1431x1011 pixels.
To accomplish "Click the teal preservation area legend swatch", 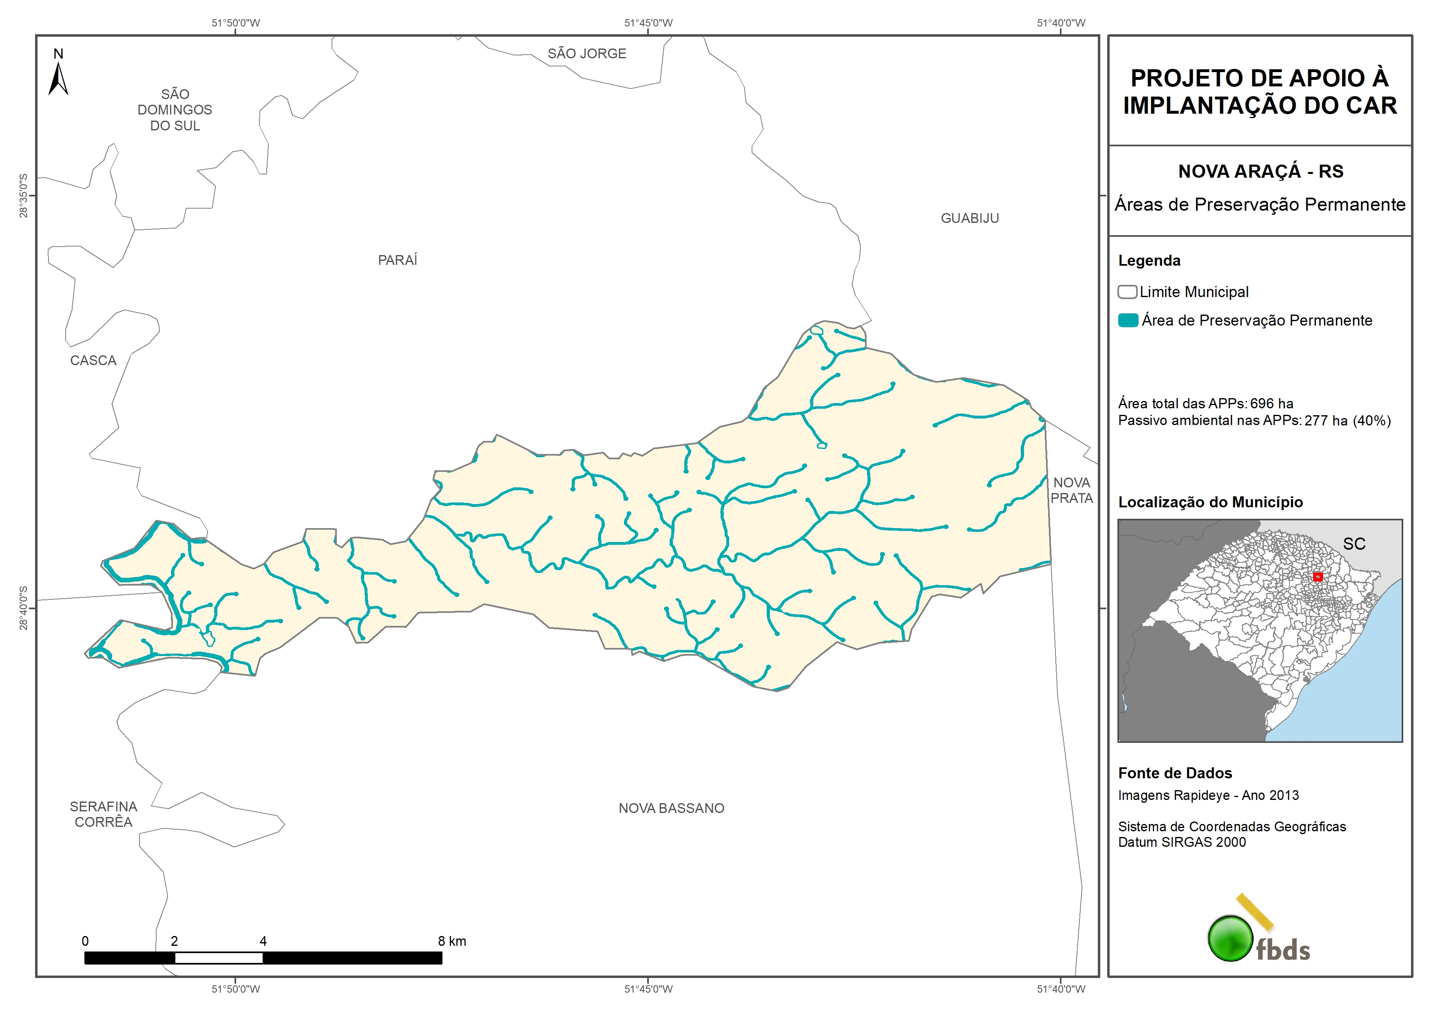I will 1128,320.
